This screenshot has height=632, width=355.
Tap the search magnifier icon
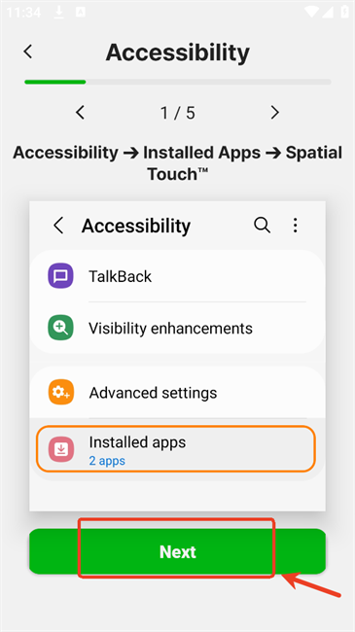click(x=263, y=225)
